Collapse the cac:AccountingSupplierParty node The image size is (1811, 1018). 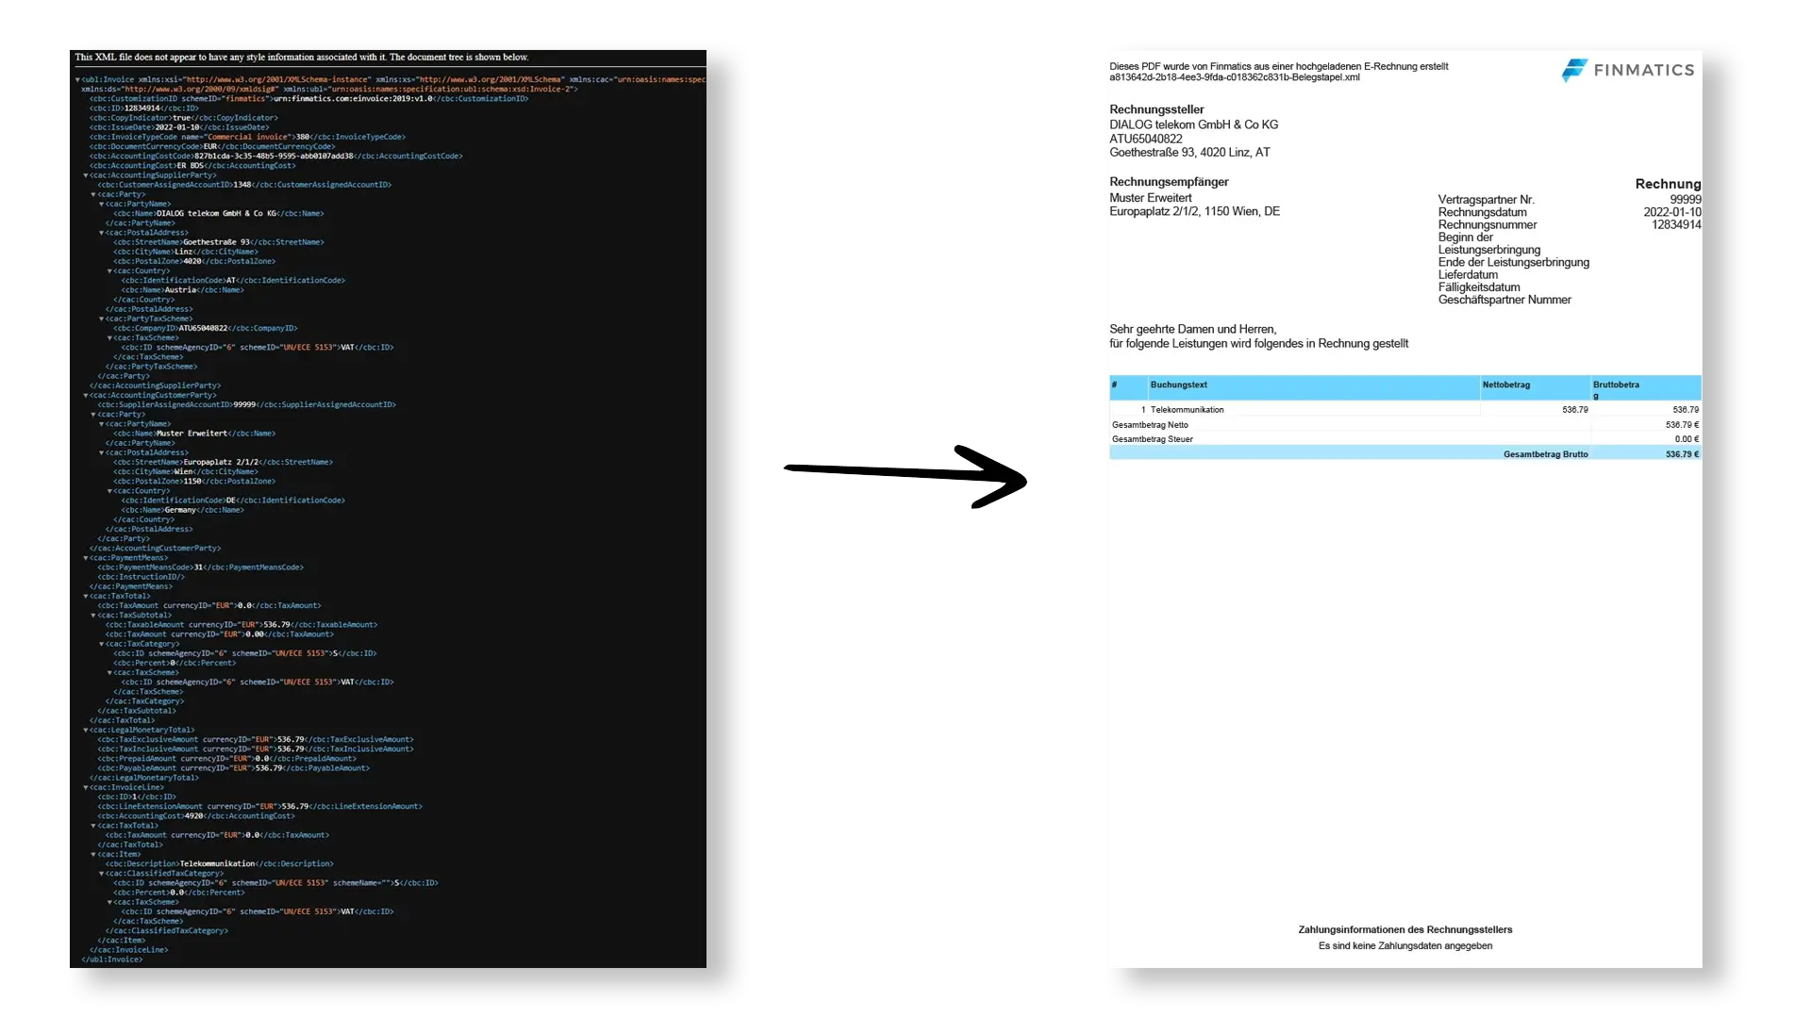pyautogui.click(x=86, y=175)
